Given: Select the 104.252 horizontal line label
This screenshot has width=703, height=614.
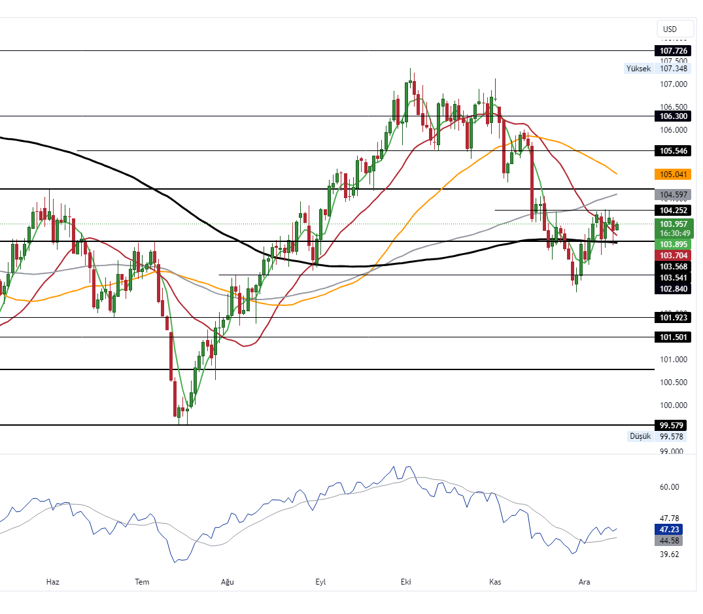Looking at the screenshot, I should point(673,211).
